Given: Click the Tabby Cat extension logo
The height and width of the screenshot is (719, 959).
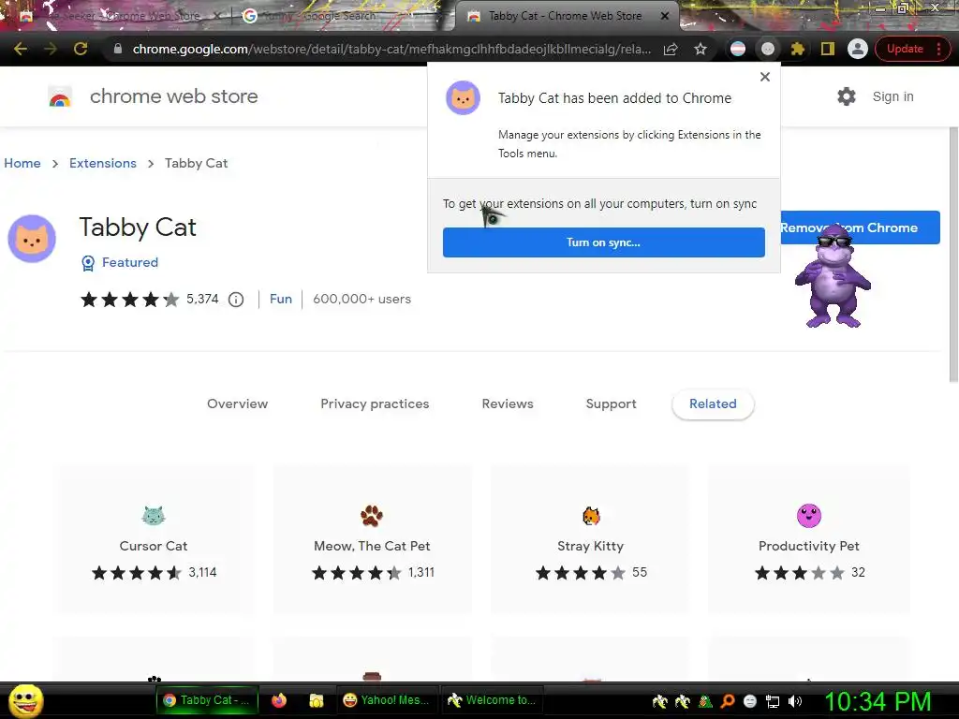Looking at the screenshot, I should (x=32, y=239).
